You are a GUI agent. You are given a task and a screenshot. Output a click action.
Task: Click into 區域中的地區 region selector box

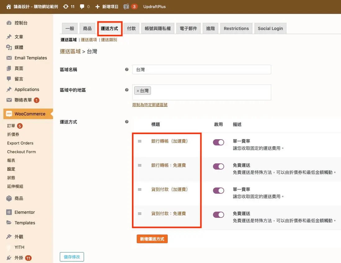click(201, 92)
